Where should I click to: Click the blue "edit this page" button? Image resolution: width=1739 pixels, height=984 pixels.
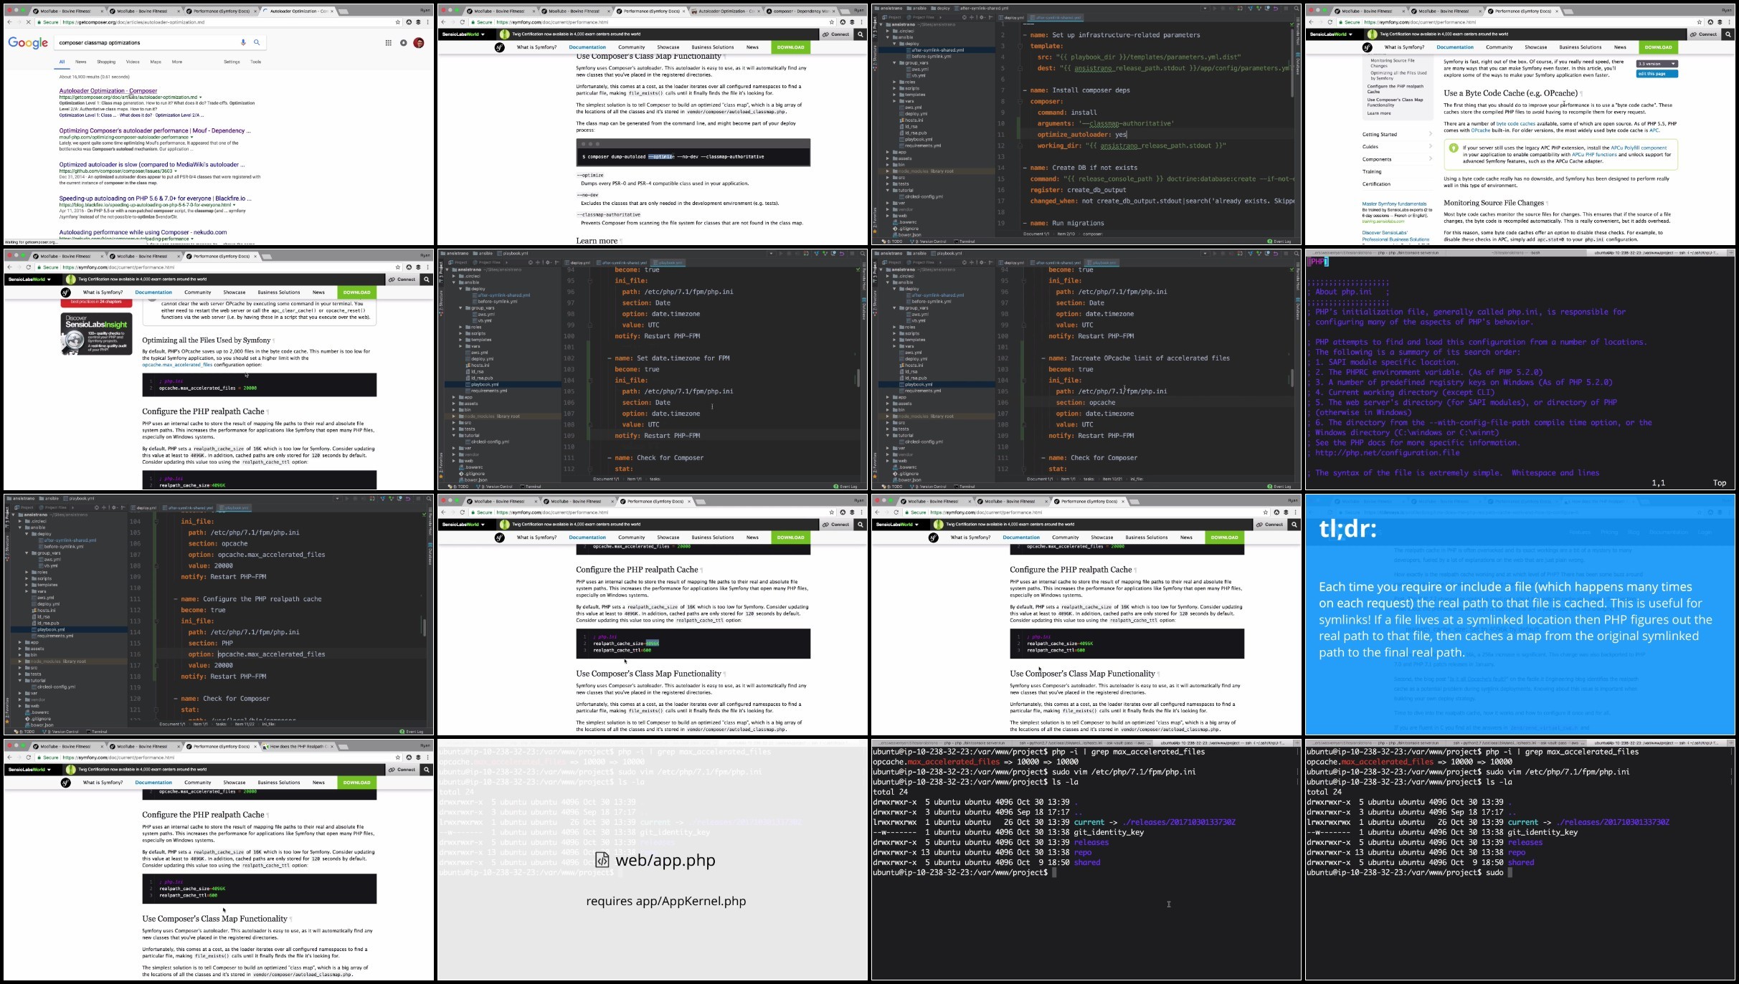click(x=1657, y=73)
